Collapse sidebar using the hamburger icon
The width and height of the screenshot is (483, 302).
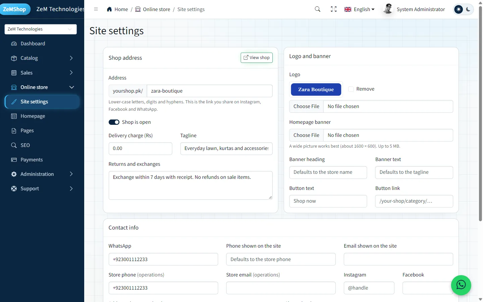click(x=96, y=9)
